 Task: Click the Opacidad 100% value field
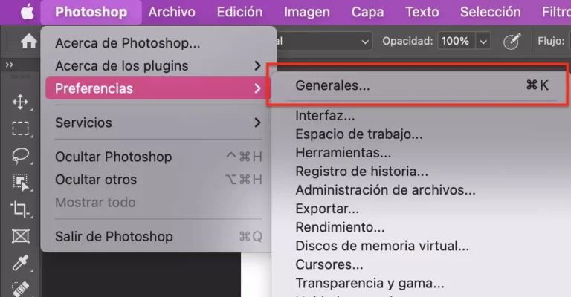pyautogui.click(x=454, y=42)
